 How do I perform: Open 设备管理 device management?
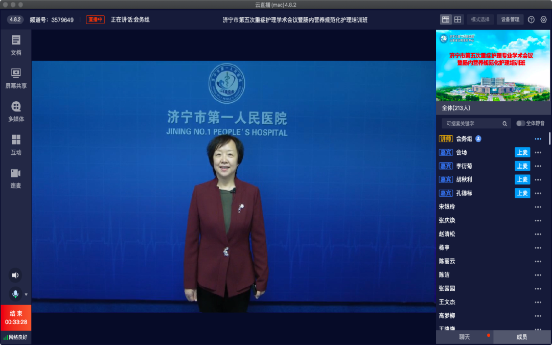pos(510,20)
